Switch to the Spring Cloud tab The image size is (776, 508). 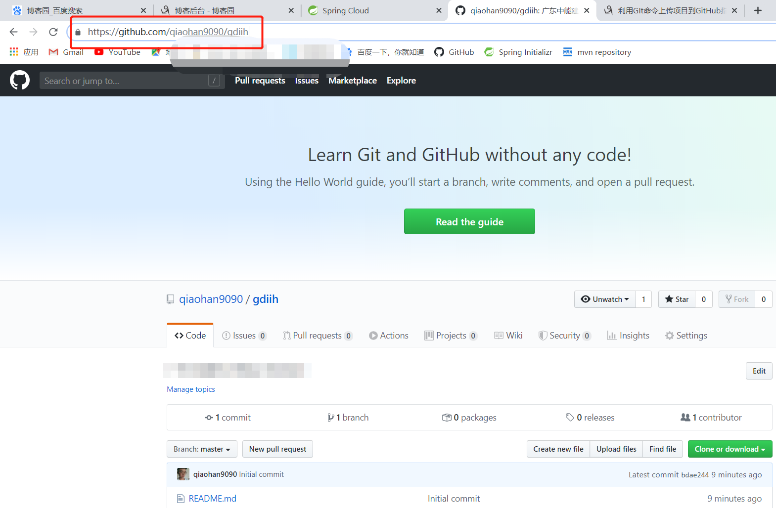coord(373,10)
